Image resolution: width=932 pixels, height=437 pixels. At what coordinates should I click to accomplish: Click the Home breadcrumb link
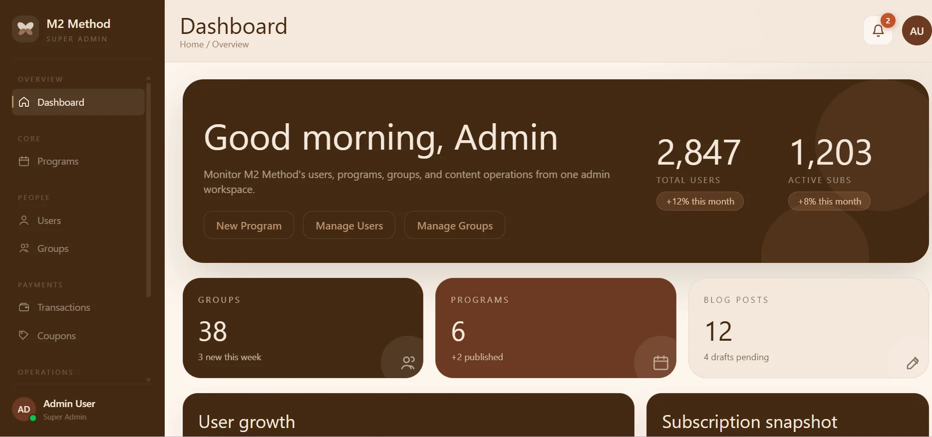[192, 44]
